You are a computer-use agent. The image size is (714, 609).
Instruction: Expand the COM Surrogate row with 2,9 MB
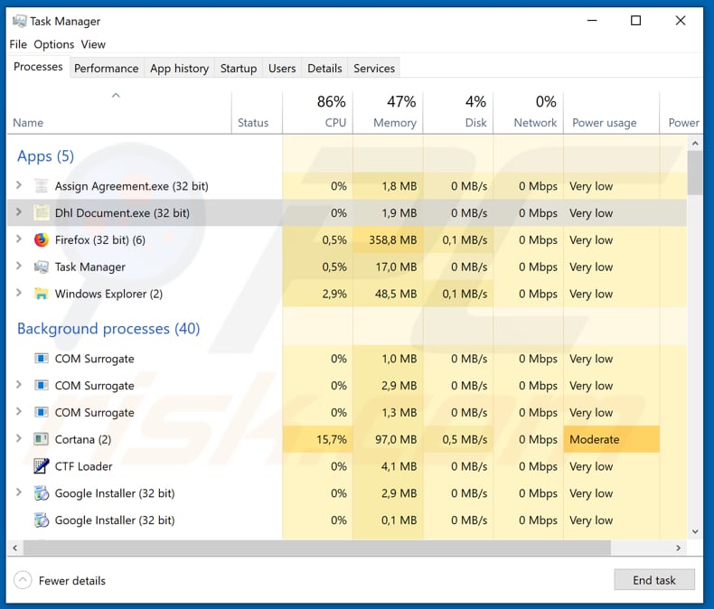click(19, 385)
